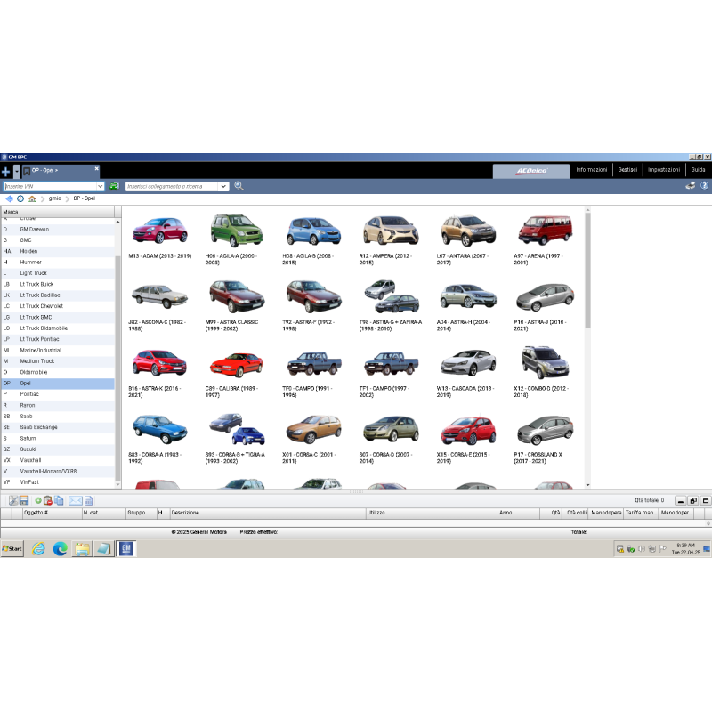The height and width of the screenshot is (712, 712).
Task: Select Lt Truck Chevrolet brand
Action: pyautogui.click(x=58, y=306)
